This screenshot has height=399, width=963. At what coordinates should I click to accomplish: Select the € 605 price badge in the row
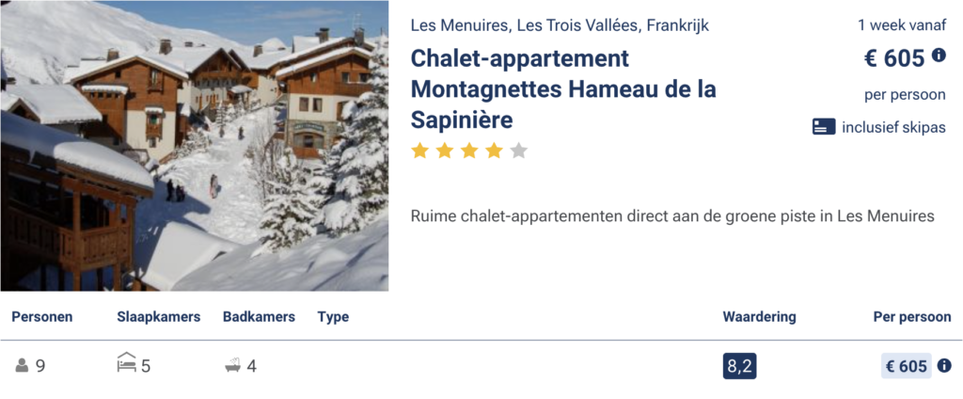point(906,366)
